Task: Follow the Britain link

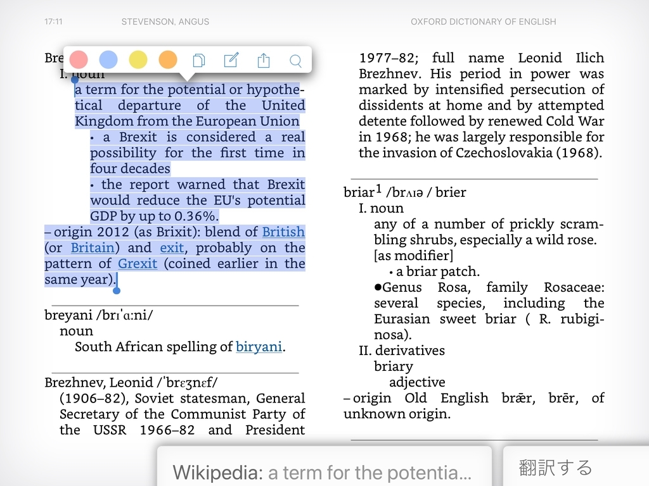Action: click(93, 247)
